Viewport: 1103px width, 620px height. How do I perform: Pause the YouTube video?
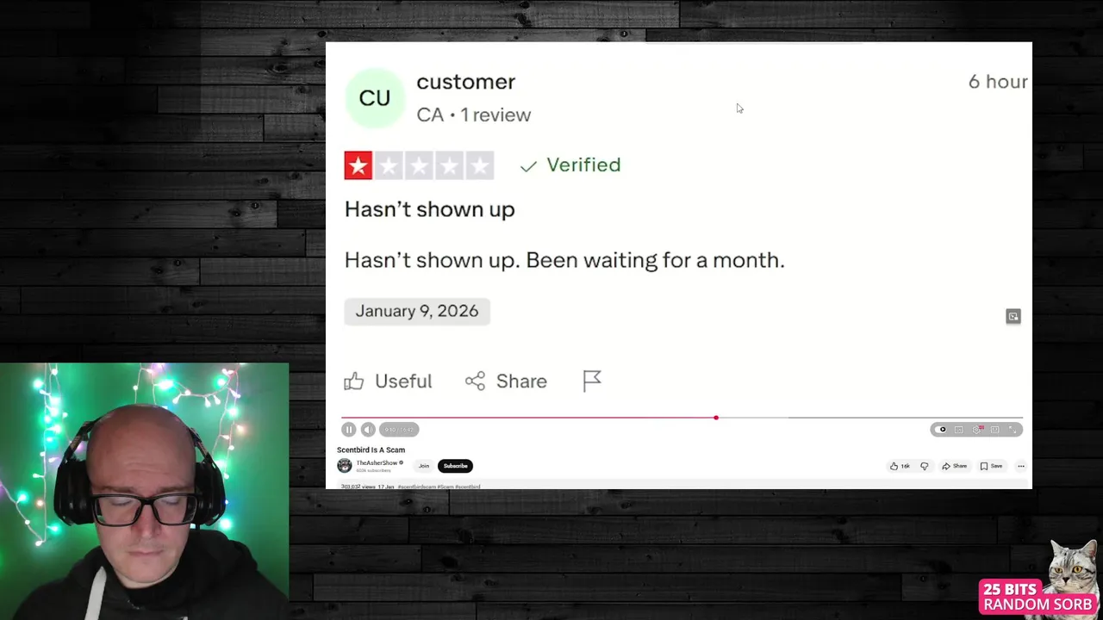[349, 430]
